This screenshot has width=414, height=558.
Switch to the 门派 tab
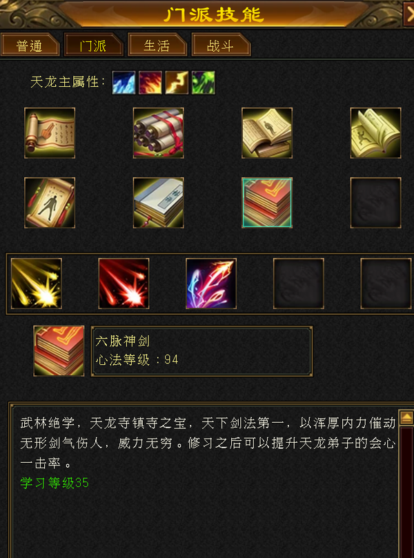click(93, 45)
